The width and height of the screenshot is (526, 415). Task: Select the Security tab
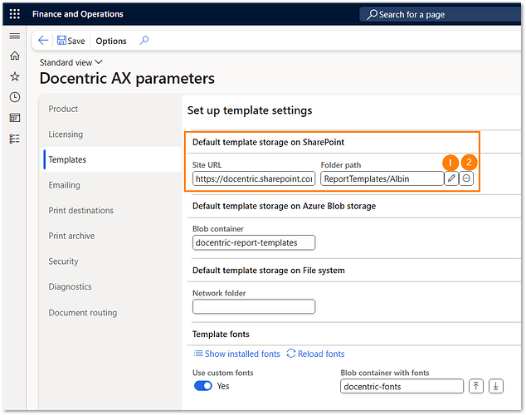(x=63, y=261)
